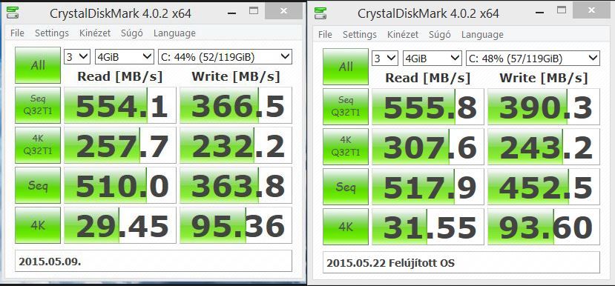
Task: Maximize the left CrystalDiskMark window
Action: point(254,11)
